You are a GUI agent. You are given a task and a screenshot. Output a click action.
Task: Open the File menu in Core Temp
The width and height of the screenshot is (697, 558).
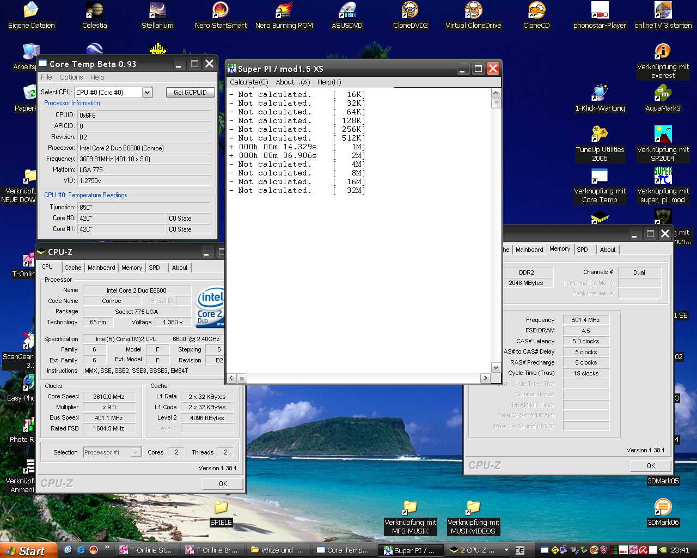pos(46,77)
